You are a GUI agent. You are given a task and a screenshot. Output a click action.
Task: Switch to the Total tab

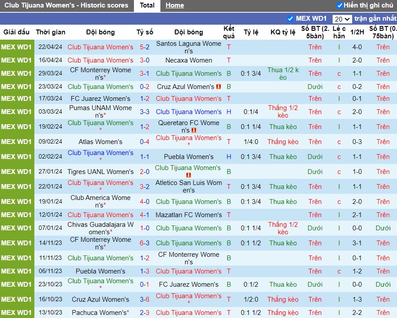[147, 5]
